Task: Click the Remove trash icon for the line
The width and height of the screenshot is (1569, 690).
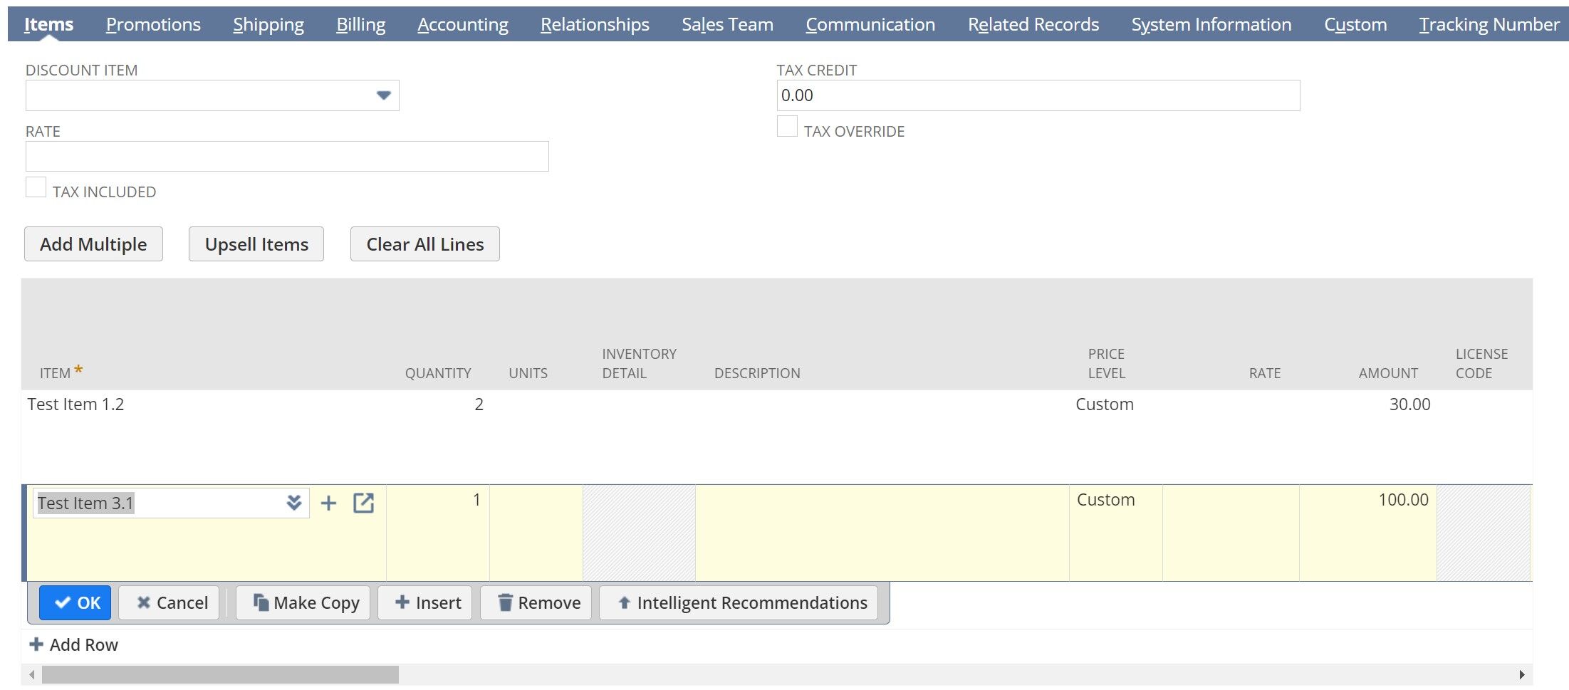Action: (x=507, y=602)
